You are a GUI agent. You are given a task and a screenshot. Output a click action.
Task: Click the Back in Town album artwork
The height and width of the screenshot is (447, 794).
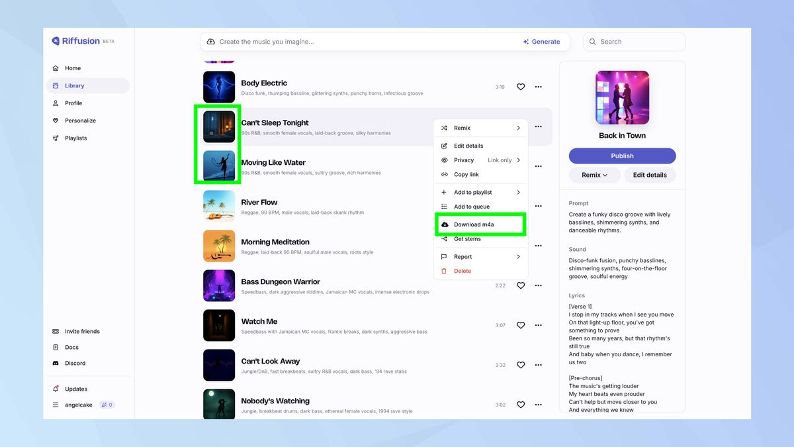pyautogui.click(x=621, y=97)
